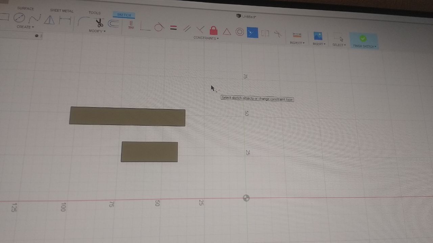Switch to the SHEET METAL tab
Image resolution: width=433 pixels, height=243 pixels.
(x=62, y=10)
